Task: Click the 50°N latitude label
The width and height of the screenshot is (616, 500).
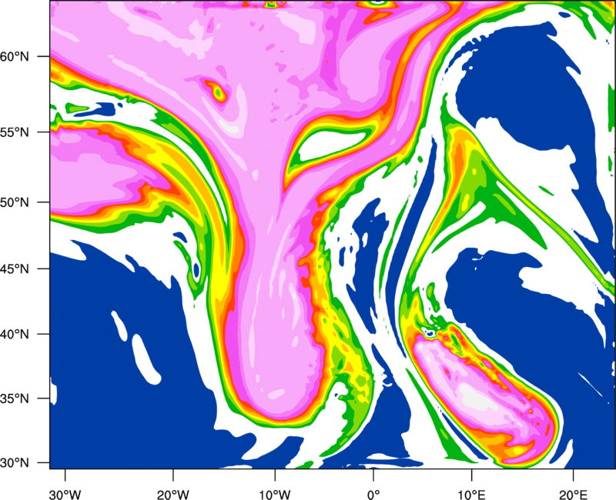Action: click(x=15, y=202)
